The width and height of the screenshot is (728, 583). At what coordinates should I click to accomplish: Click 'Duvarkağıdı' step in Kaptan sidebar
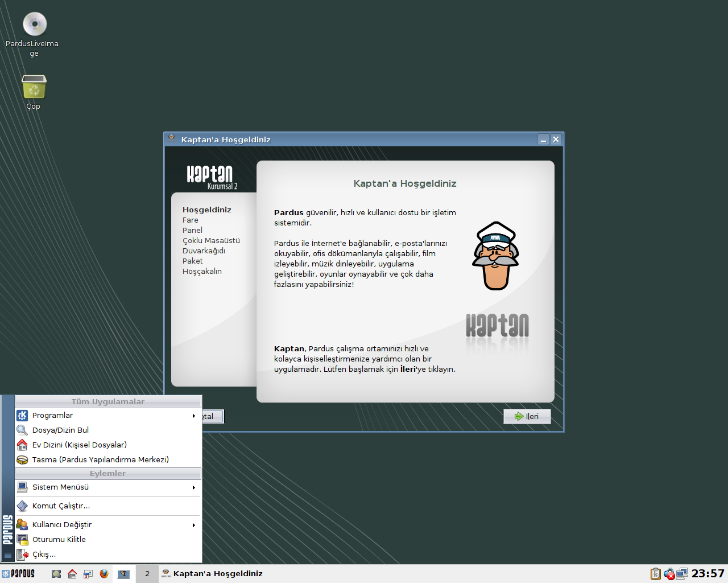click(204, 251)
